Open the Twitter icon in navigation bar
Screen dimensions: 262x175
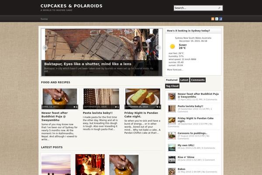pyautogui.click(x=217, y=19)
